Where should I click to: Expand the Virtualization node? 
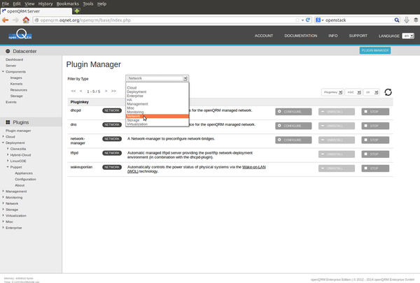(3, 216)
